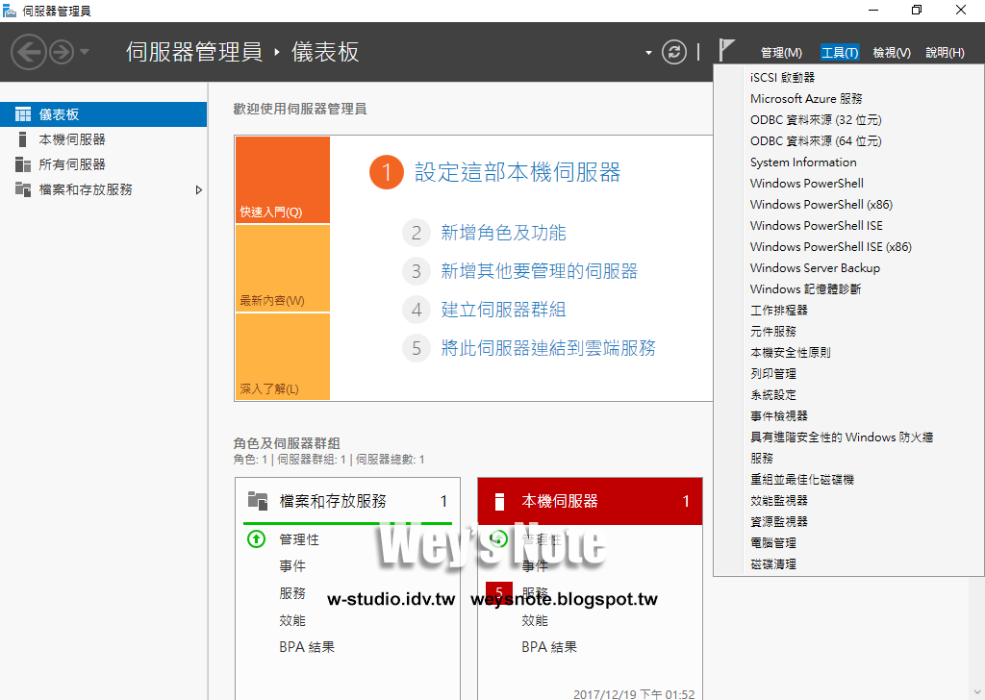The image size is (985, 700).
Task: Click 新增其他要管理的伺服器 link
Action: pos(539,271)
